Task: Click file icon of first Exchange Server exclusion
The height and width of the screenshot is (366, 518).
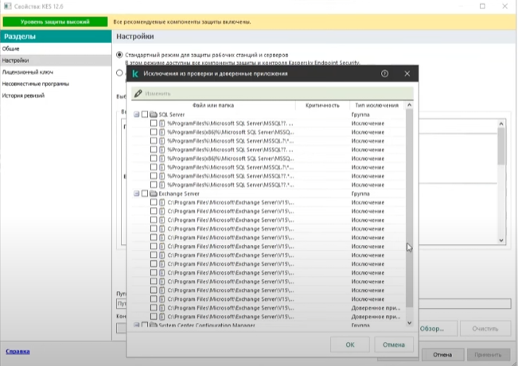Action: click(162, 203)
